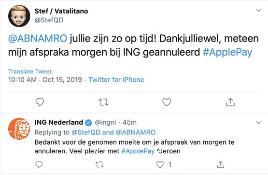Screen dimensions: 268x175
Task: Retweet Stef's tweet about ABN AMRO
Action: click(x=103, y=102)
